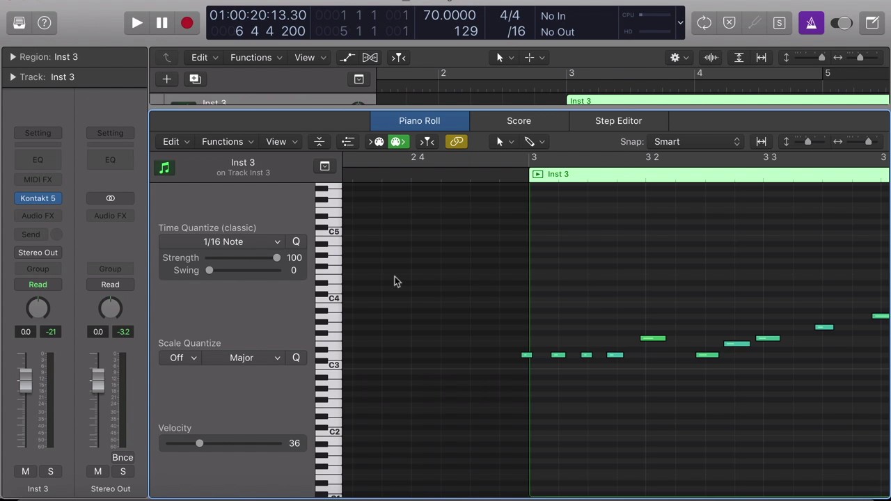Open the Tracks area Edit menu

pyautogui.click(x=205, y=58)
